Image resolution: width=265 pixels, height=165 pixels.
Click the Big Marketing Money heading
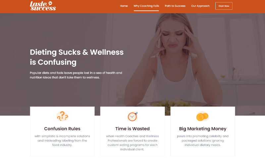pyautogui.click(x=203, y=129)
